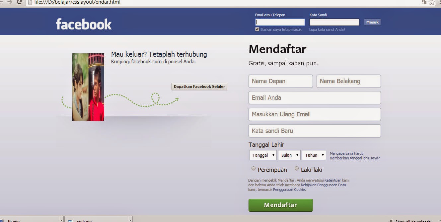Click the Email Anda field

tap(315, 98)
